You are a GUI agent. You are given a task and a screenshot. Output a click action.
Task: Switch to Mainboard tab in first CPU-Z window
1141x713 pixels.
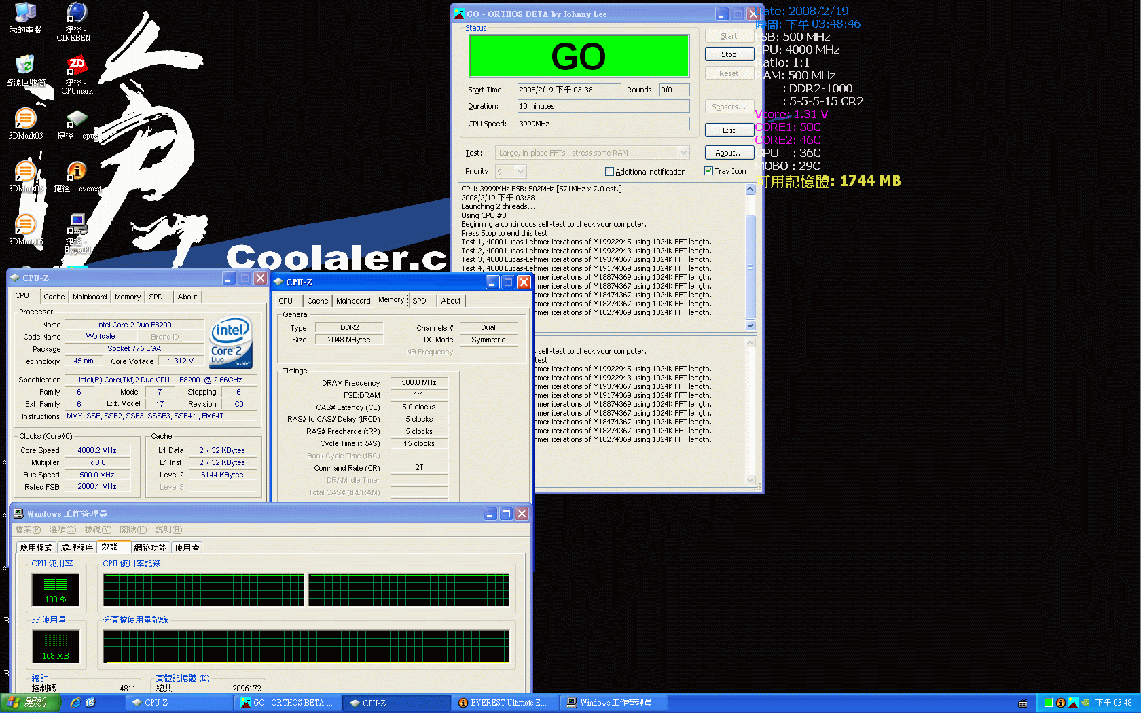tap(90, 297)
